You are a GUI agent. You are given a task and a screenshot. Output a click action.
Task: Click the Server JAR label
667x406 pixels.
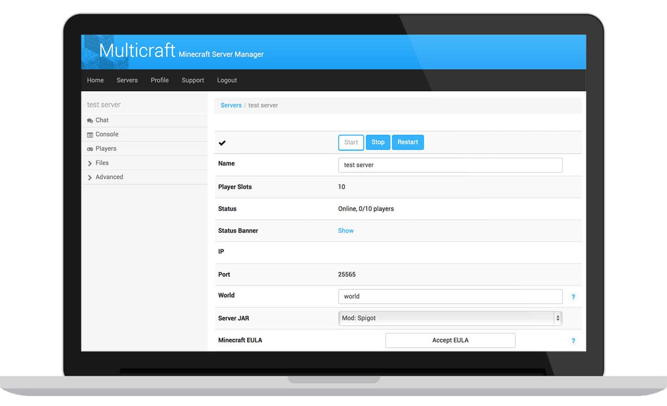(x=233, y=318)
